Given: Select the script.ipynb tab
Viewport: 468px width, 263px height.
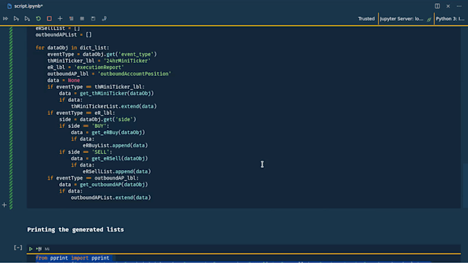Looking at the screenshot, I should click(25, 6).
